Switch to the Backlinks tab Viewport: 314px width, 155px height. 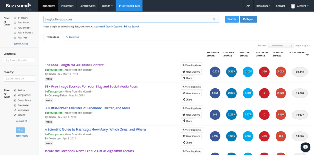pyautogui.click(x=72, y=37)
